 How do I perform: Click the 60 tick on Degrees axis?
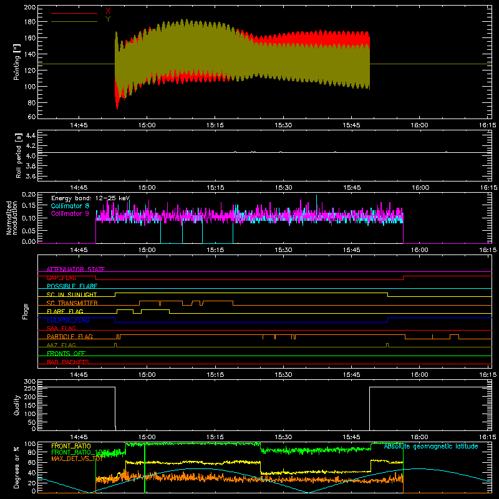(x=32, y=462)
